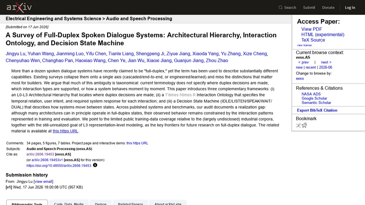The height and width of the screenshot is (205, 365).
Task: Click the view license link
Action: 304,45
